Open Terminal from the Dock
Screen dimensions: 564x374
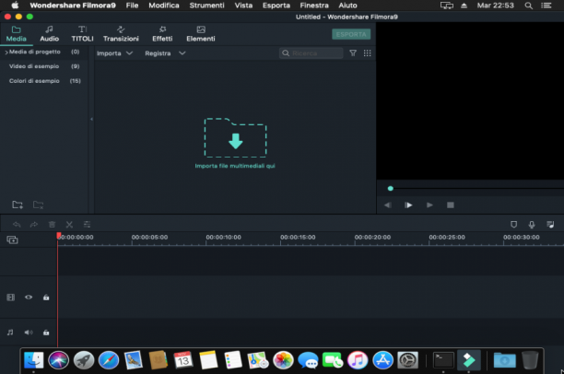point(443,360)
